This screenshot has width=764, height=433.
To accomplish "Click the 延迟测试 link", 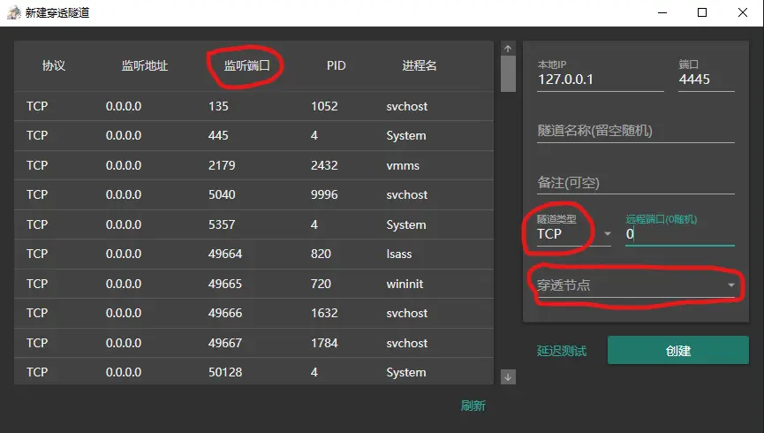I will click(x=562, y=351).
